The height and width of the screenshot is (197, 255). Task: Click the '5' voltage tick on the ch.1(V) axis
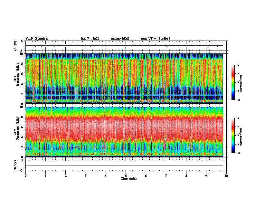(22, 41)
